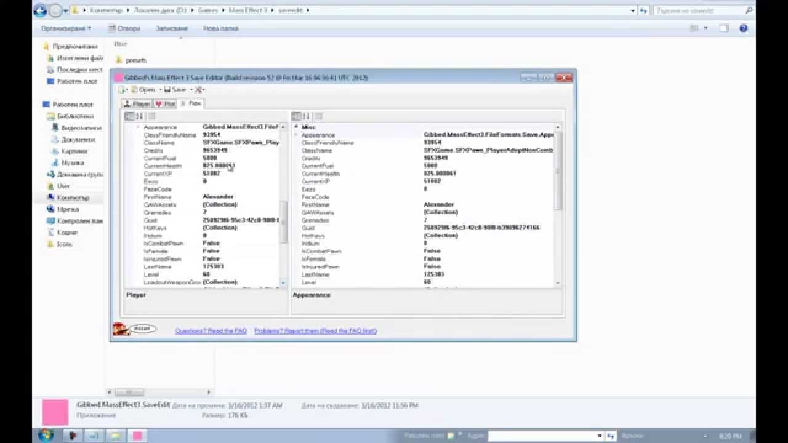Switch to the Player tab
The width and height of the screenshot is (788, 443).
137,104
